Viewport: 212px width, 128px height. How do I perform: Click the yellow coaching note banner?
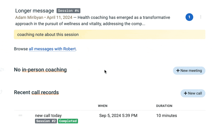109,35
